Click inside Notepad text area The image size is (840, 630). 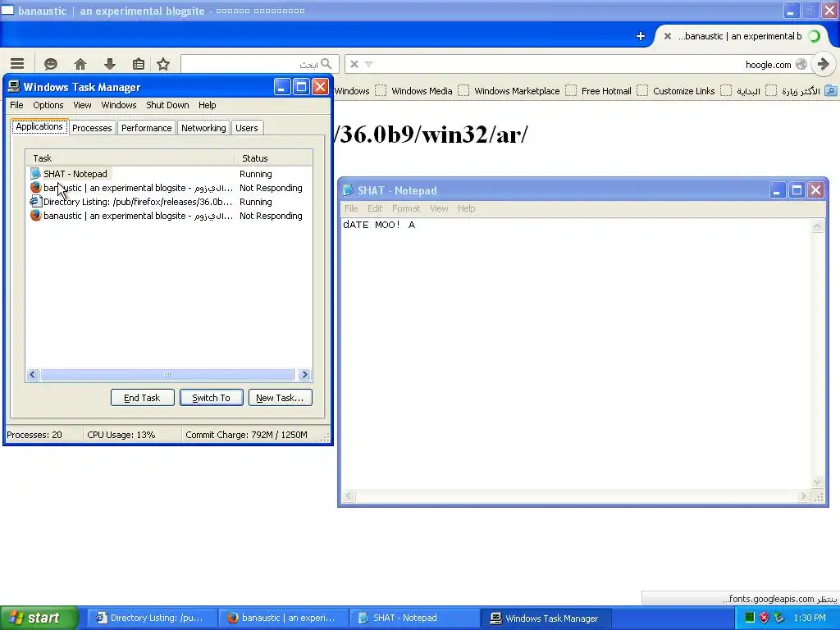[577, 354]
